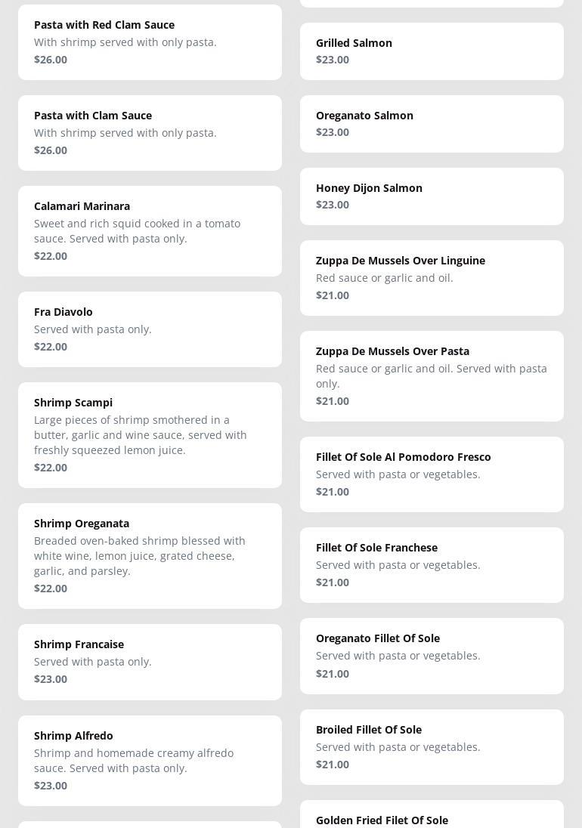
Task: Click the Grilled Salmon $23.00 price
Action: pos(333,60)
